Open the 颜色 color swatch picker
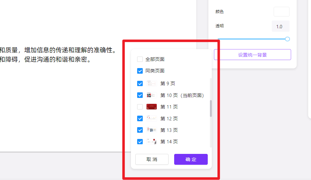This screenshot has width=311, height=180. [x=281, y=12]
